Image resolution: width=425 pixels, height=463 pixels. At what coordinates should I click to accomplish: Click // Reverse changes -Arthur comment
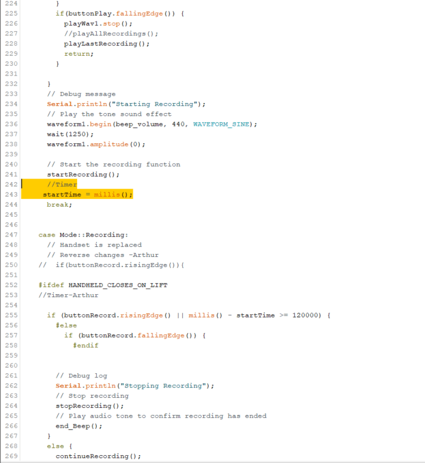point(103,255)
